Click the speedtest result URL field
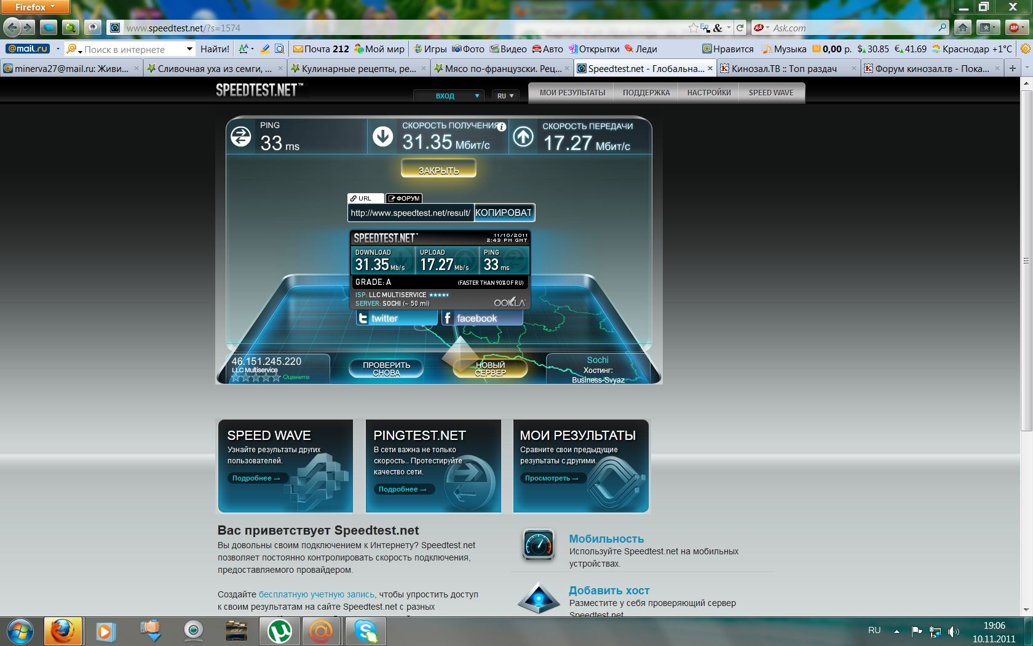This screenshot has width=1033, height=646. [410, 213]
